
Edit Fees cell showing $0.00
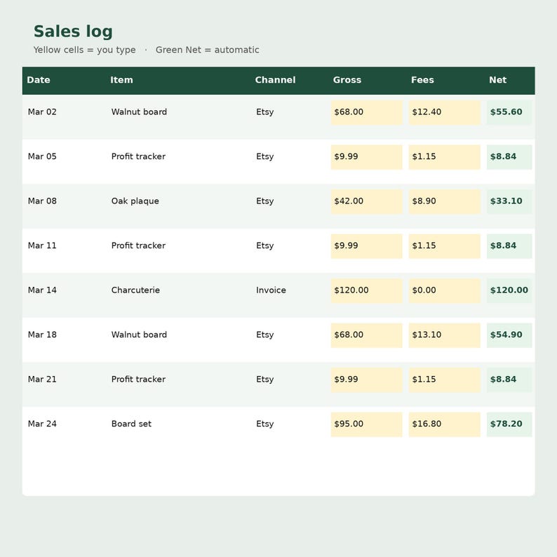point(444,290)
